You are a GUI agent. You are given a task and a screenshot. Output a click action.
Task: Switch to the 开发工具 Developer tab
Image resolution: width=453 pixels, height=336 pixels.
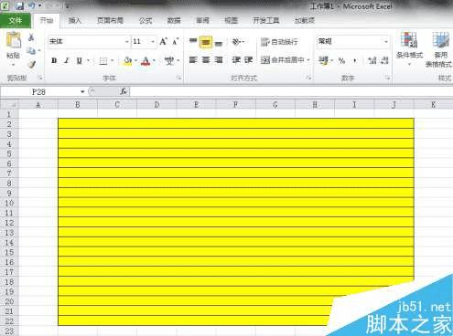click(266, 21)
